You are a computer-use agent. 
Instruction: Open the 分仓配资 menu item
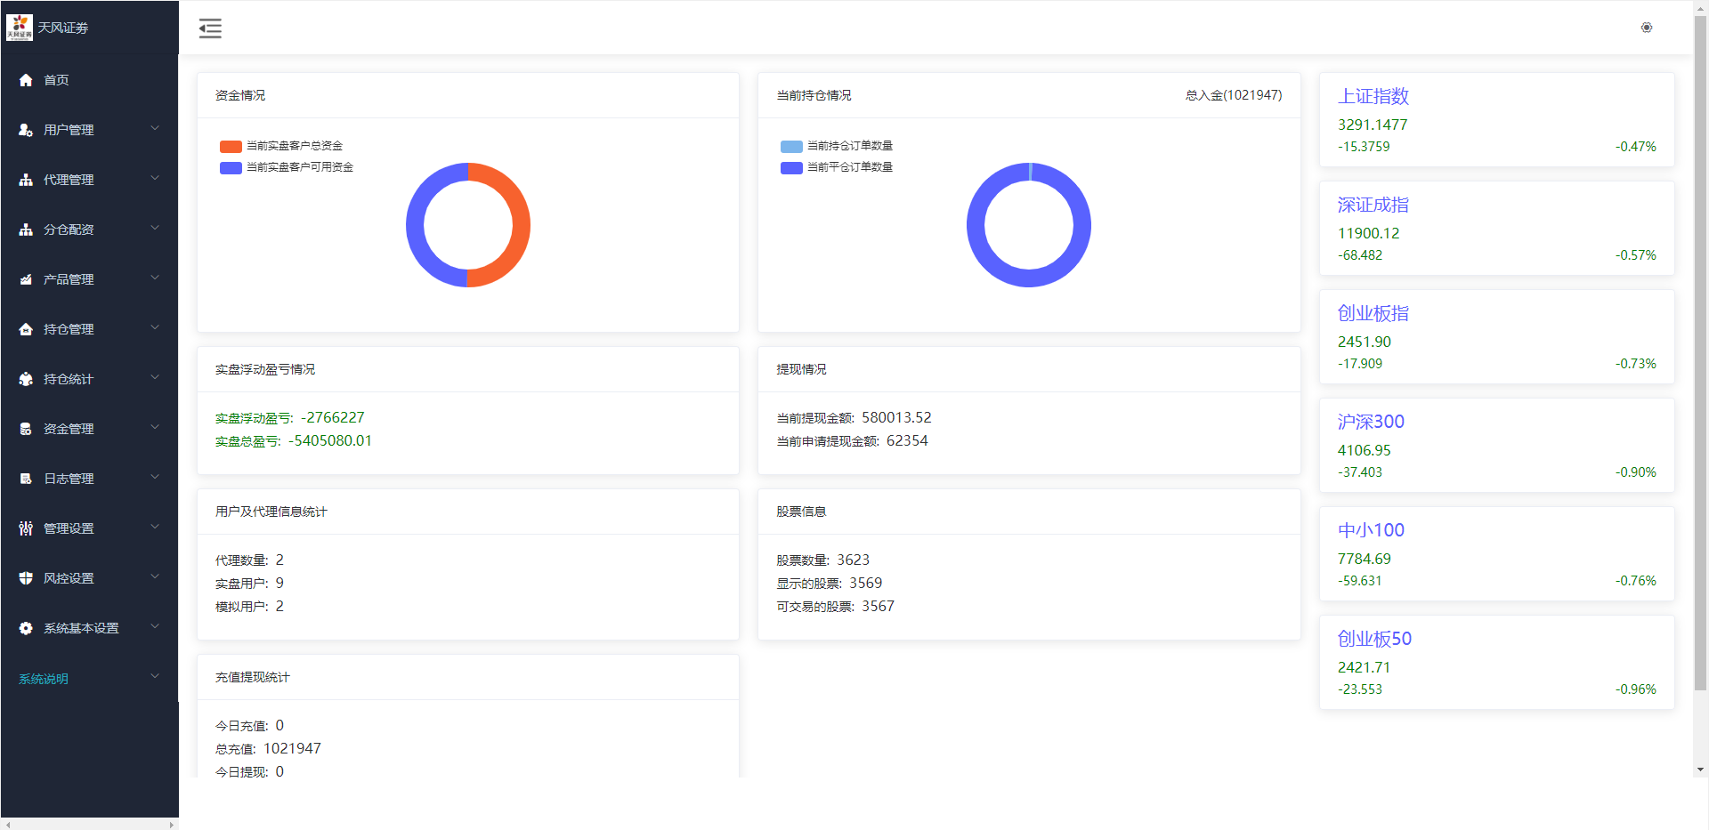69,230
